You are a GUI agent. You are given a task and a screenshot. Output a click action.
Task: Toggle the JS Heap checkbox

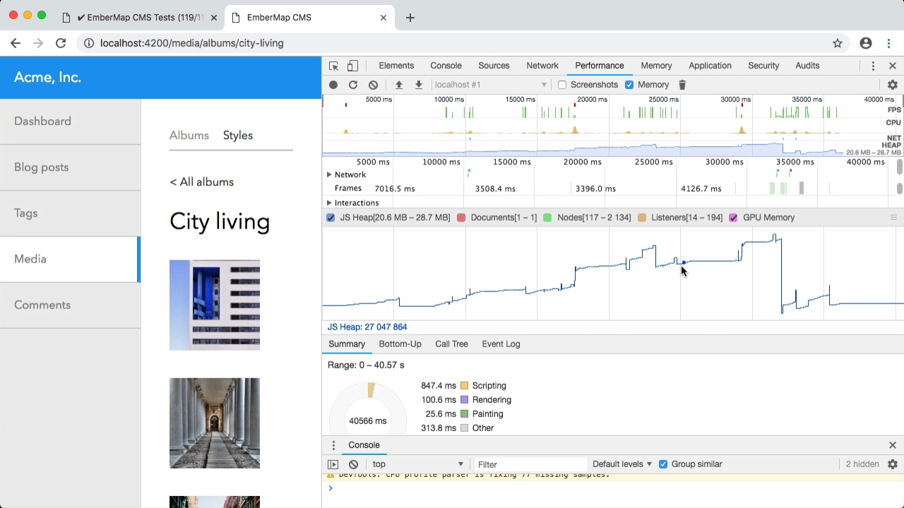point(331,217)
